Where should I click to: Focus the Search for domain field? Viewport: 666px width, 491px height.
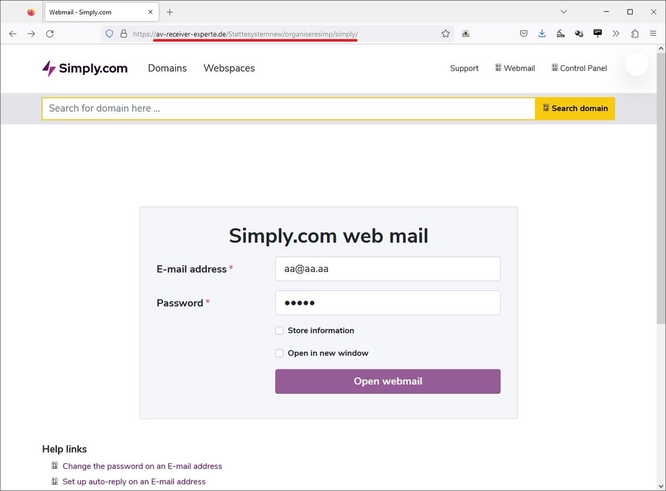pyautogui.click(x=289, y=108)
